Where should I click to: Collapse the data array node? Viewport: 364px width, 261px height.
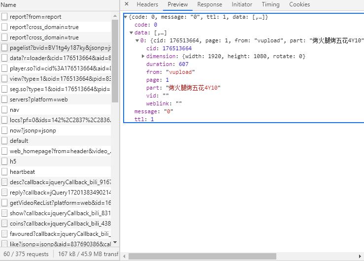point(131,33)
